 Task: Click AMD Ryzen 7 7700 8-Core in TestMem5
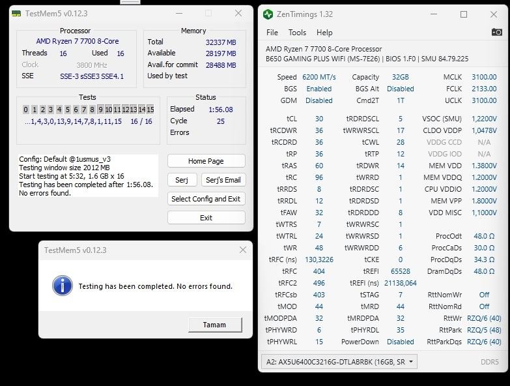[78, 41]
